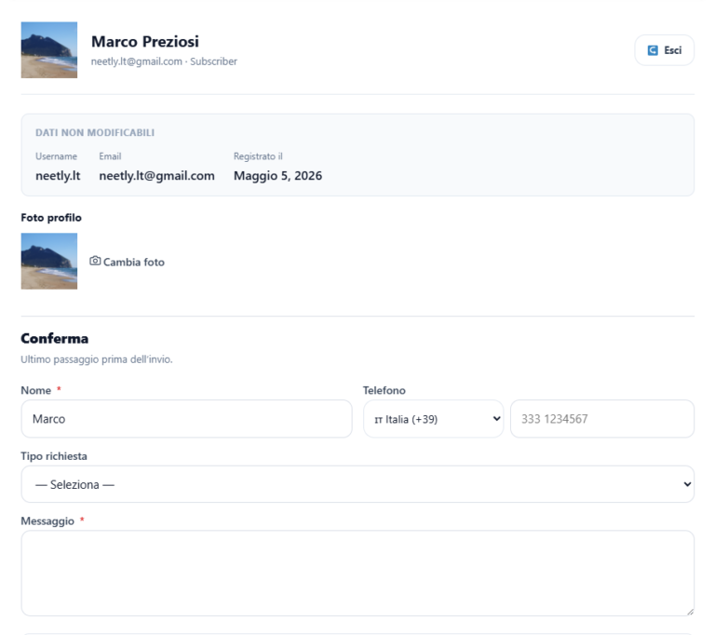The width and height of the screenshot is (715, 635).
Task: Click the Username label in data box
Action: (x=56, y=156)
